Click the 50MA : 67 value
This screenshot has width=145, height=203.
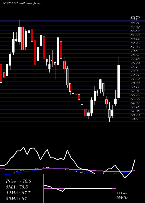point(16,198)
